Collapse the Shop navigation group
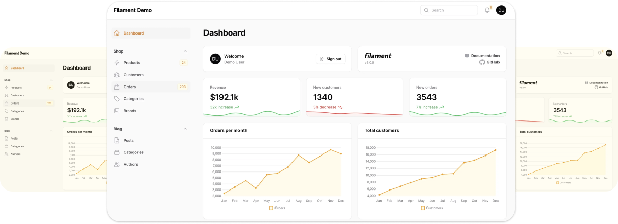Viewport: 618px width, 224px height. click(x=185, y=51)
